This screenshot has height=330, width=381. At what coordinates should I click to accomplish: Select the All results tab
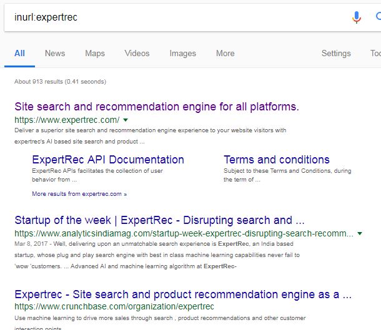[19, 53]
